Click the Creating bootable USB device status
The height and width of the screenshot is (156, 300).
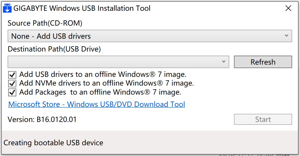click(53, 143)
